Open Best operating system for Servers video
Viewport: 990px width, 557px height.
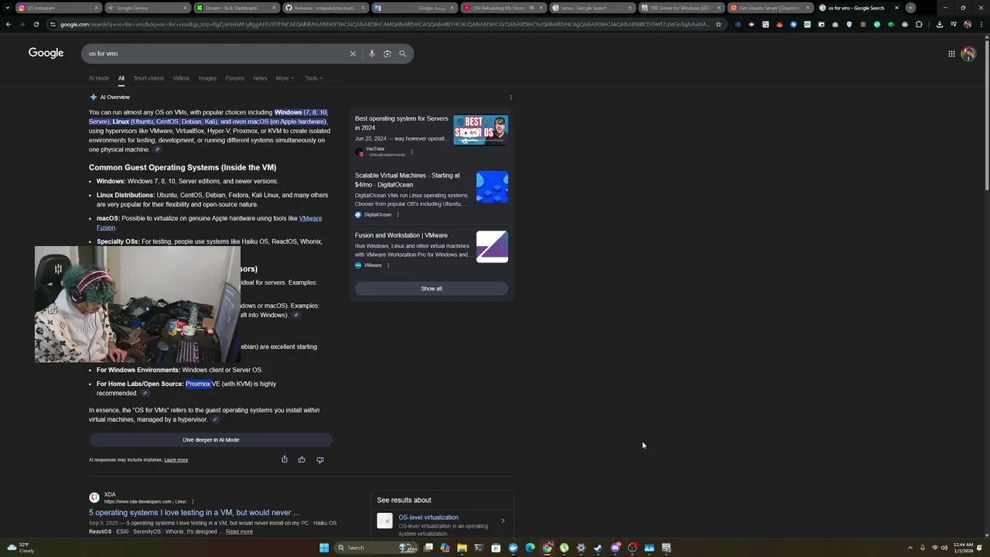coord(401,123)
